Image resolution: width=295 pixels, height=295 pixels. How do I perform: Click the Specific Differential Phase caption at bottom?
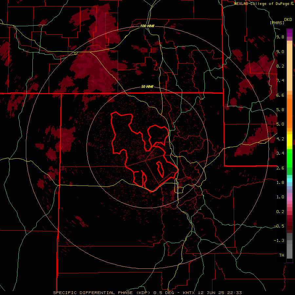tap(147, 293)
